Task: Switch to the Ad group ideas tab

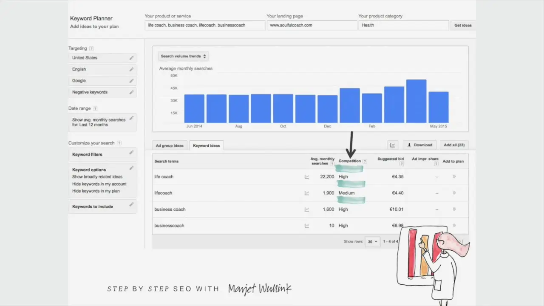Action: tap(170, 146)
